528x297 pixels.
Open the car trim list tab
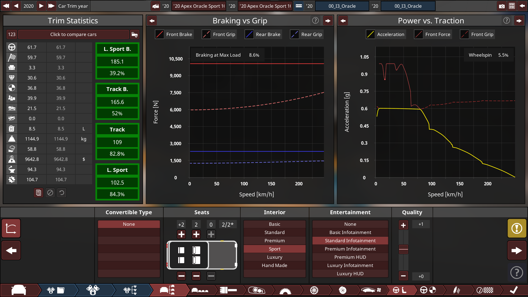167,290
